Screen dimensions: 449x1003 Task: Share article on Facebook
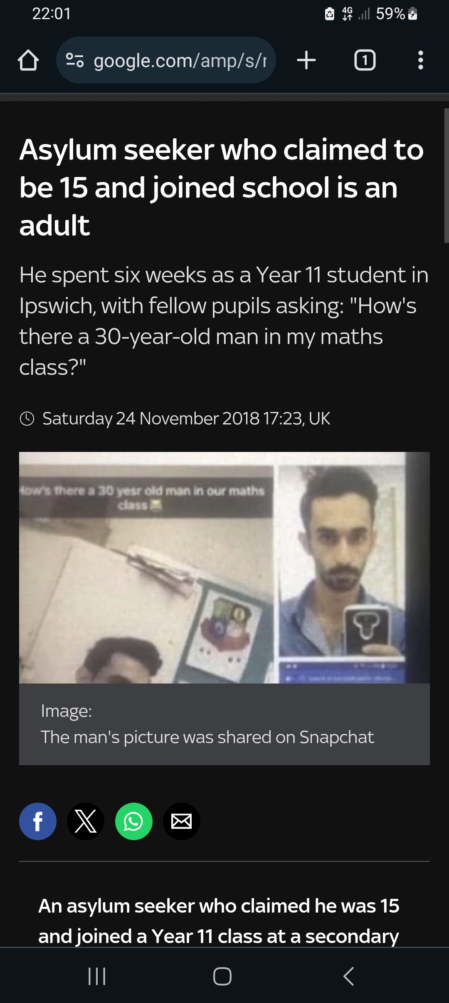click(x=38, y=821)
